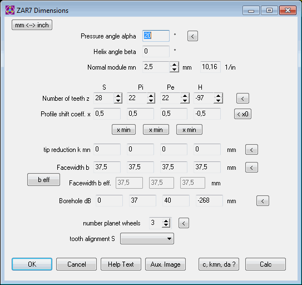Click the '<' button for Borehole dB row
The height and width of the screenshot is (285, 302).
tap(263, 201)
